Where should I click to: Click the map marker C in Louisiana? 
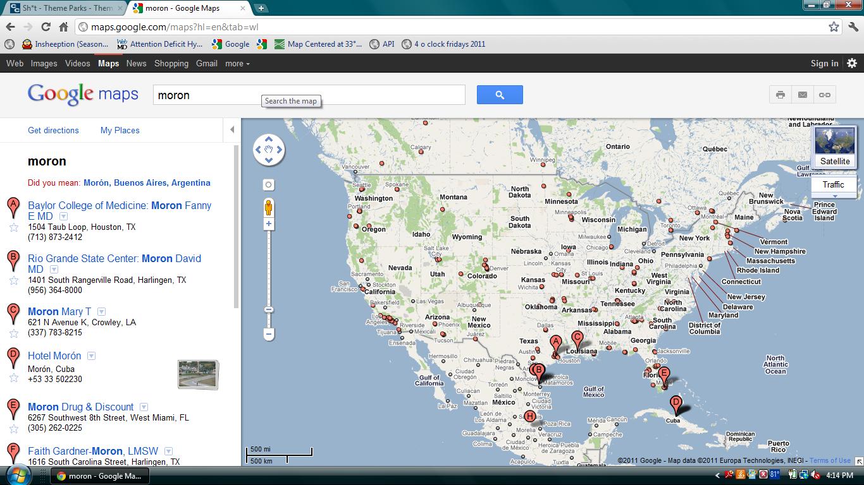pos(577,340)
